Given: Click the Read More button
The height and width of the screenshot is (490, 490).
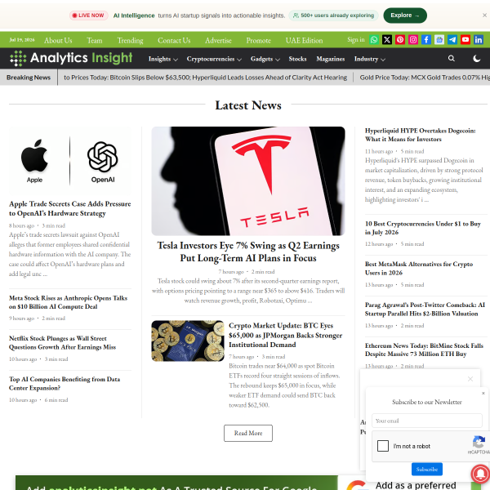Looking at the screenshot, I should (248, 433).
